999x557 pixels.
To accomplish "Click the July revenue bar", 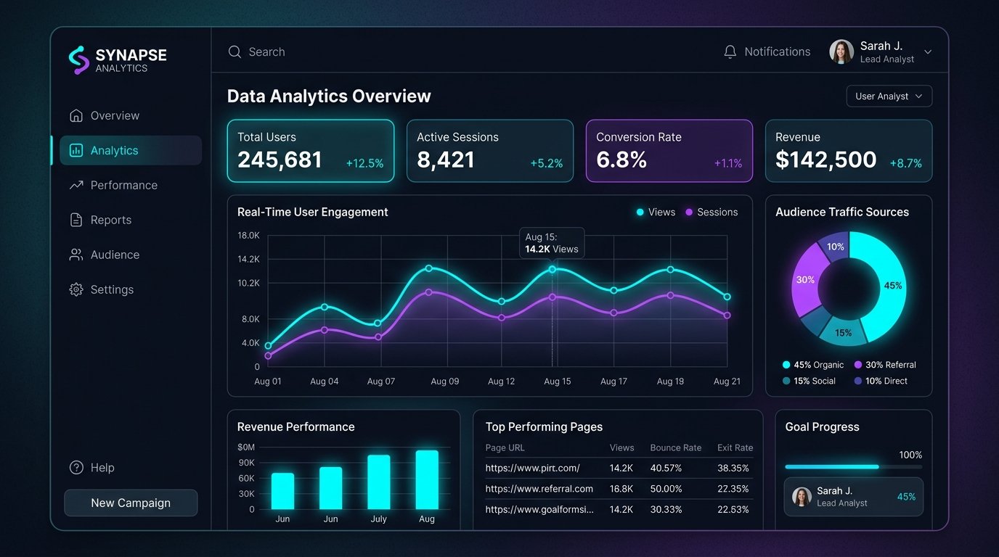I will [379, 482].
